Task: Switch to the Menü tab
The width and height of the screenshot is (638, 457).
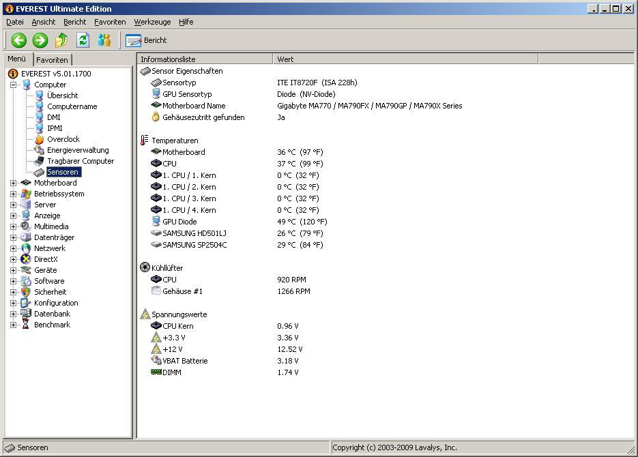Action: (x=17, y=59)
